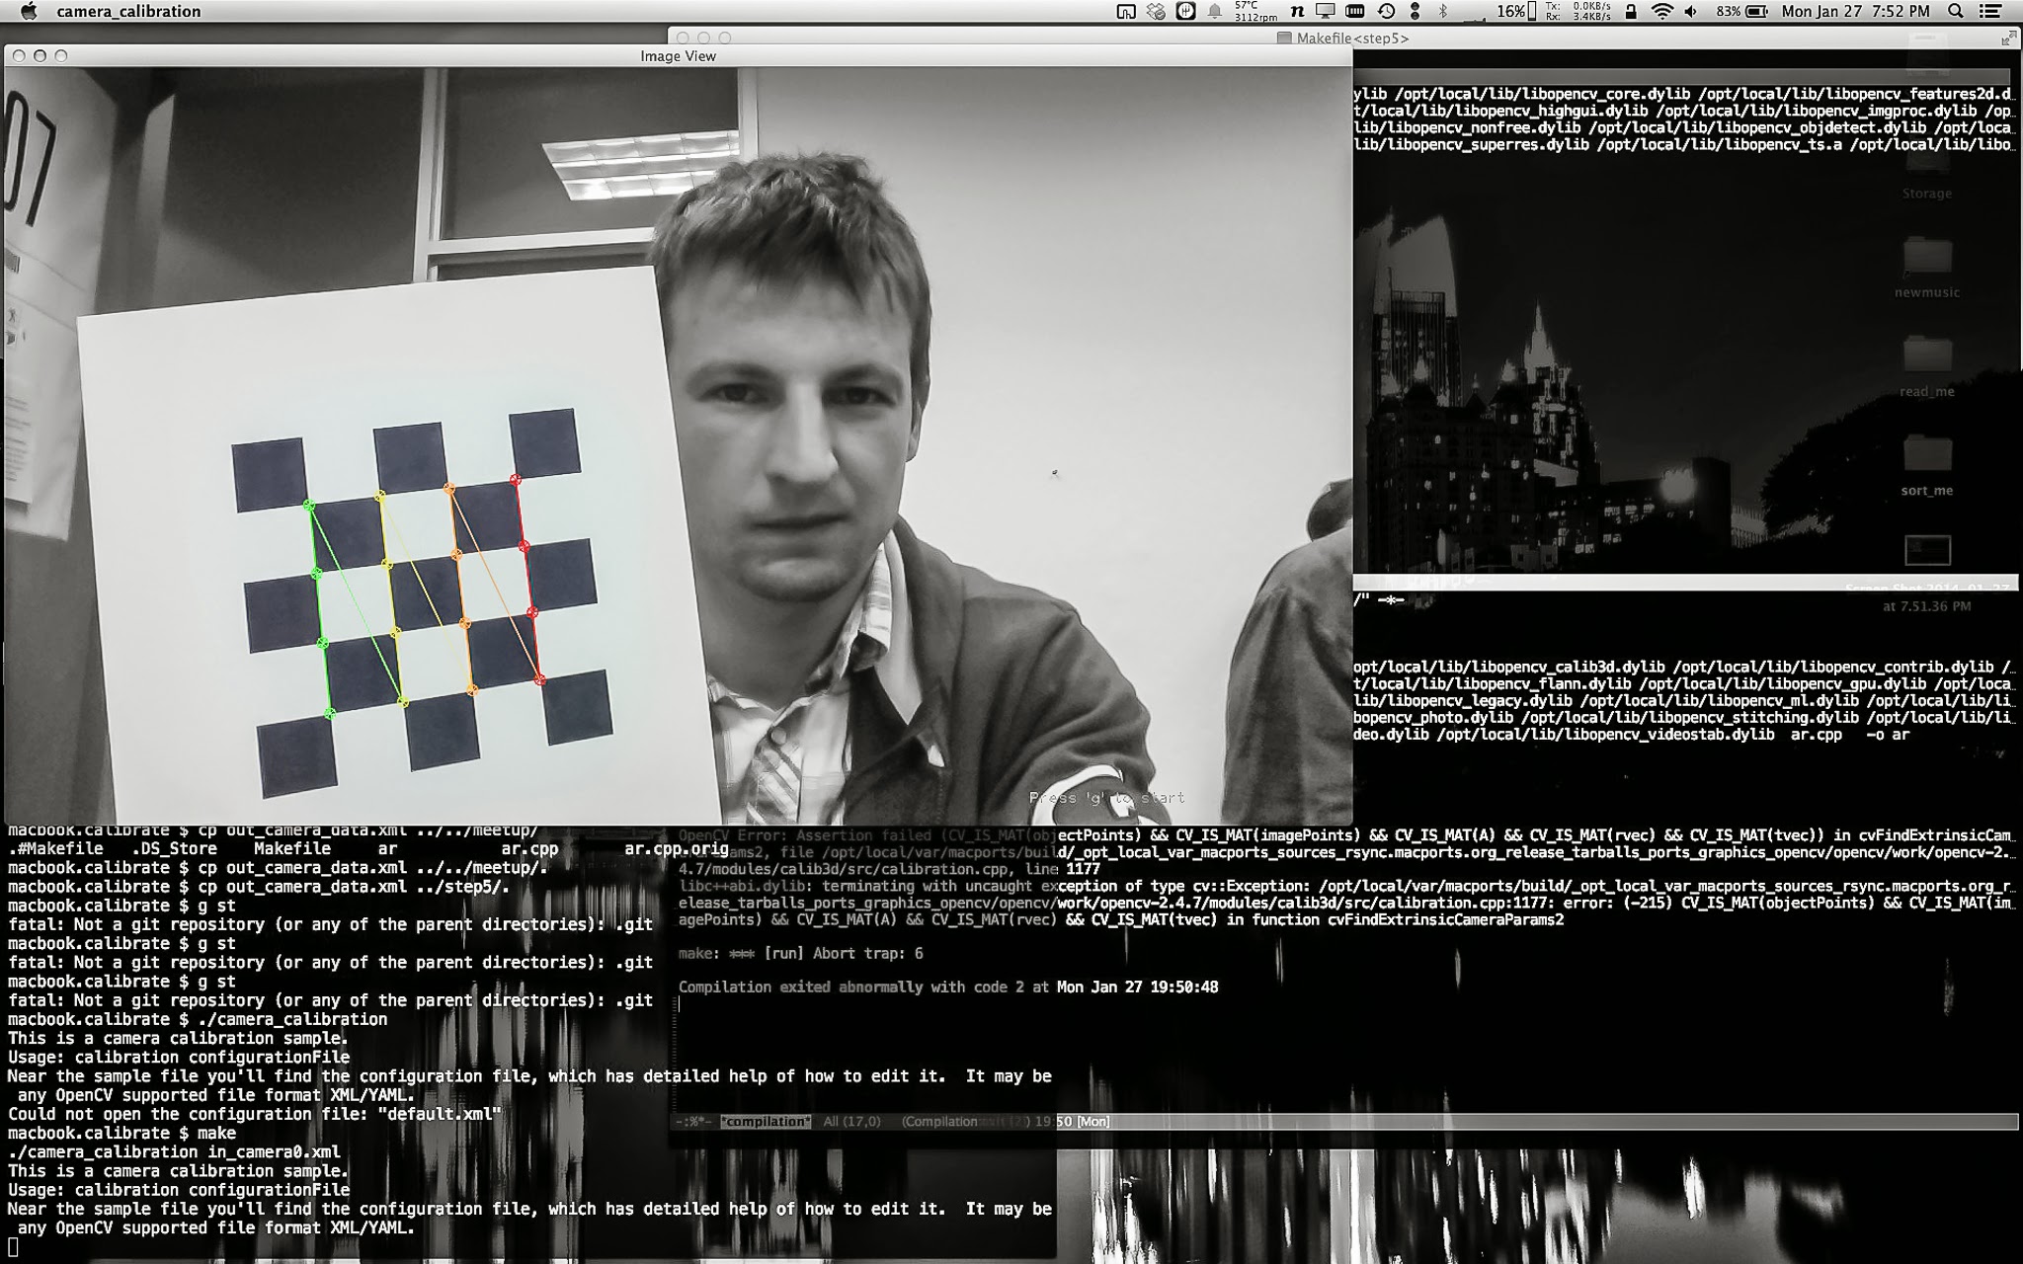Enter full screen for Makefile<step5> window

point(2008,39)
